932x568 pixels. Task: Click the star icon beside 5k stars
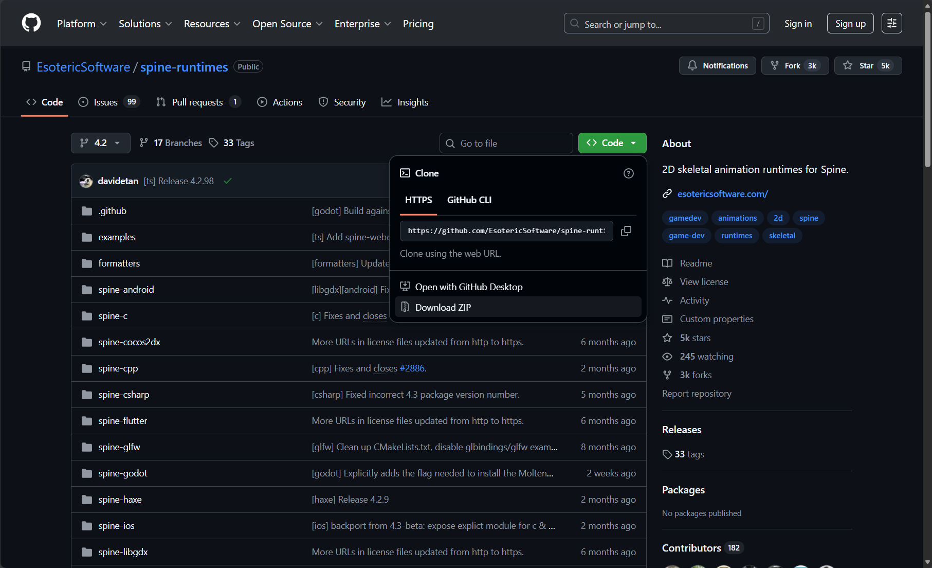click(667, 338)
